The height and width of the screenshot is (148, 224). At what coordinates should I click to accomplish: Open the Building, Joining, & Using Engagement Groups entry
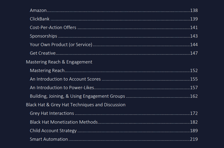114,96
